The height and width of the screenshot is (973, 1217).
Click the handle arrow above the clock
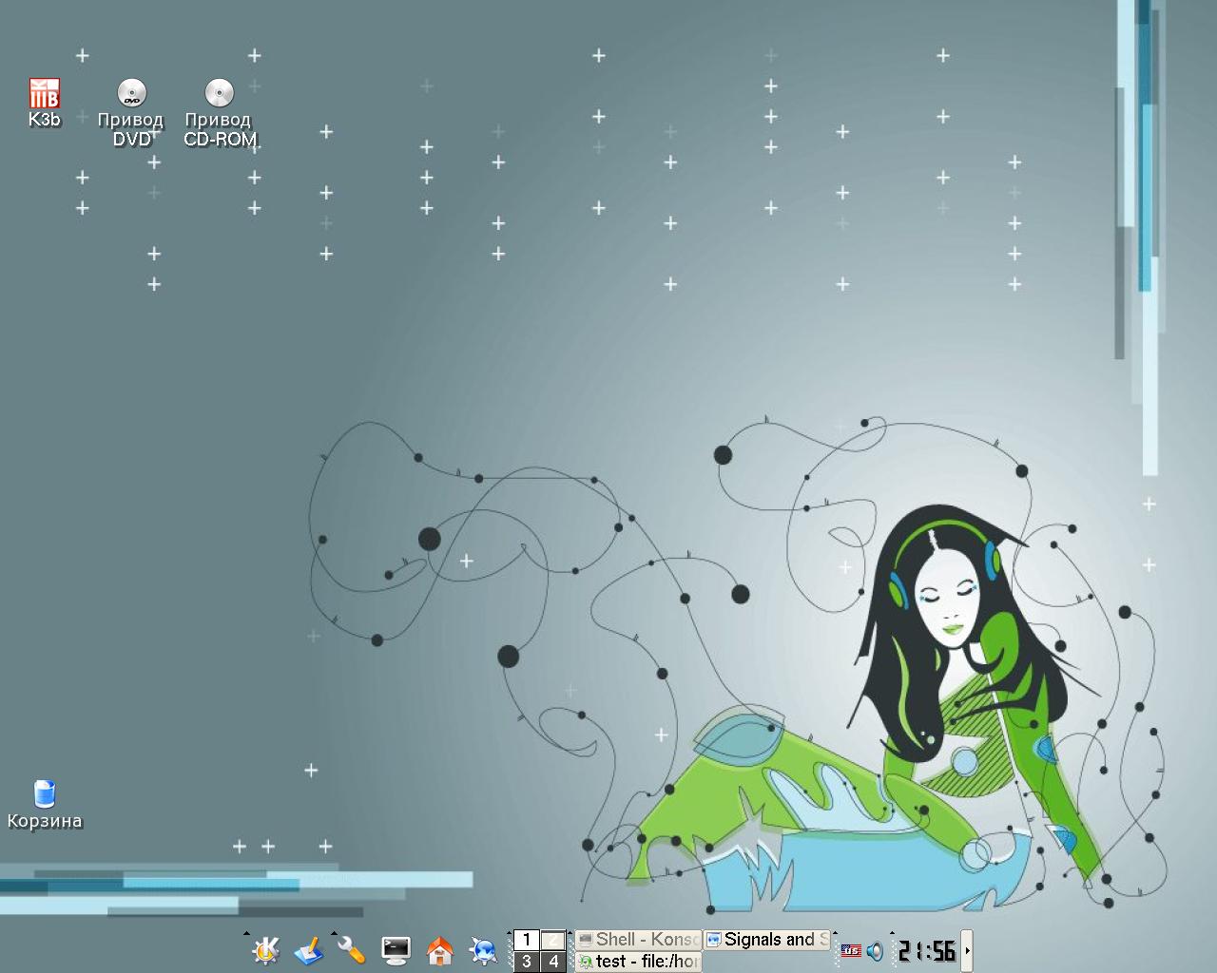tap(892, 934)
